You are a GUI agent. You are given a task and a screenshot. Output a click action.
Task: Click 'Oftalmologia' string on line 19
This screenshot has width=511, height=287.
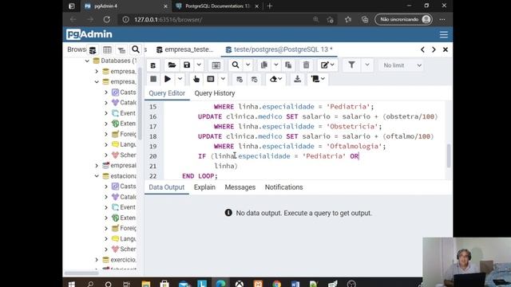coord(354,147)
